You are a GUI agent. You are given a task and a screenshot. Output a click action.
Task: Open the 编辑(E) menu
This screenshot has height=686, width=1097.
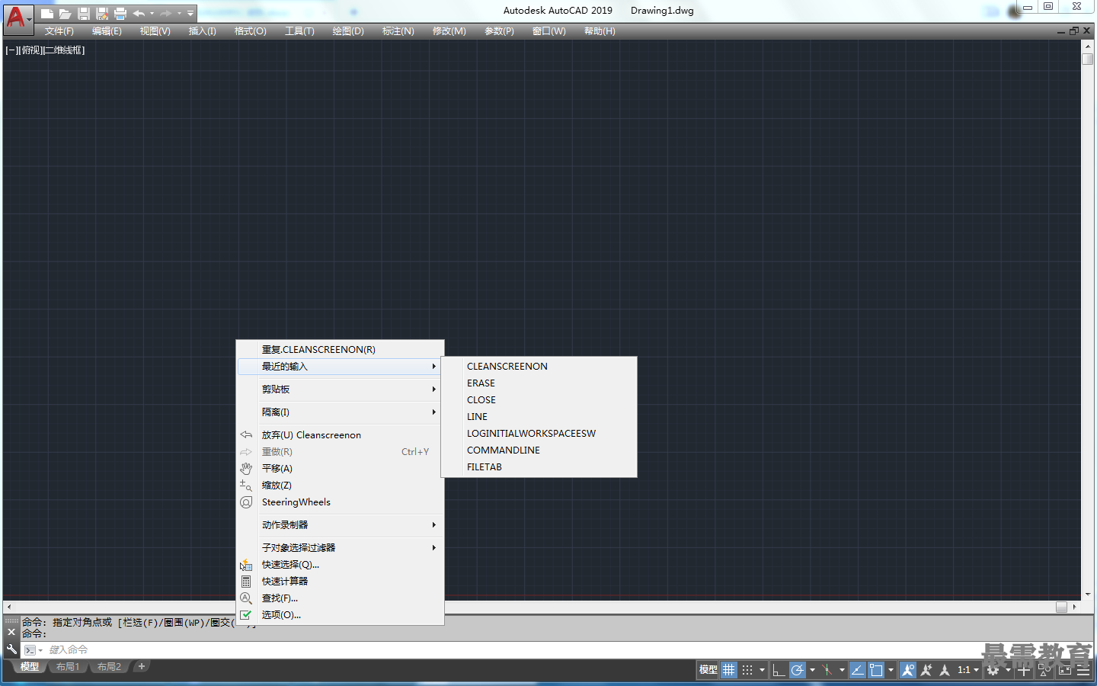tap(107, 31)
